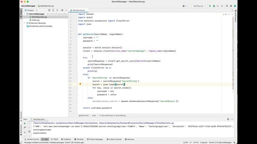This screenshot has height=144, width=257.
Task: Open the warnings count inspection widget
Action: pos(225,14)
